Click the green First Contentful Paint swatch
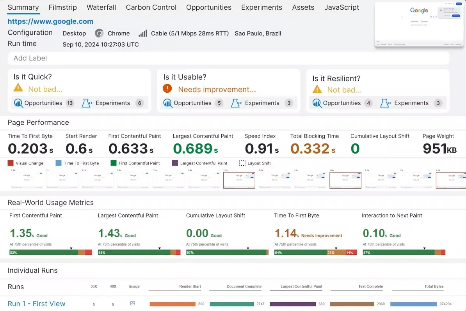 tap(113, 163)
